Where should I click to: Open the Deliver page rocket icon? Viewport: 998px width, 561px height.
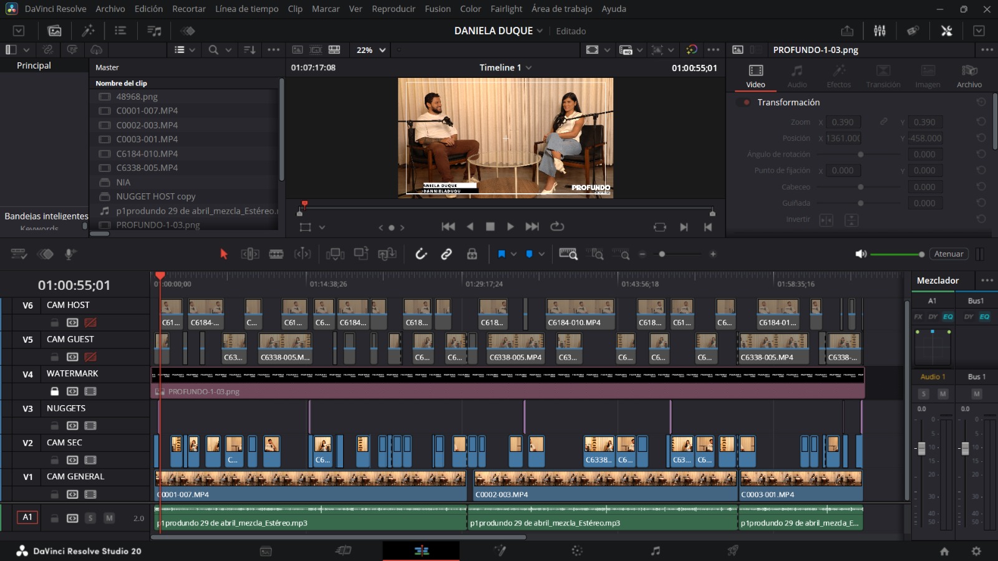(733, 550)
